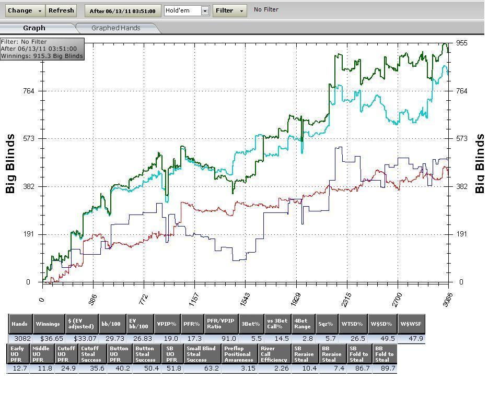The width and height of the screenshot is (488, 416).
Task: Click the BB Fold to Steal header
Action: 384,354
